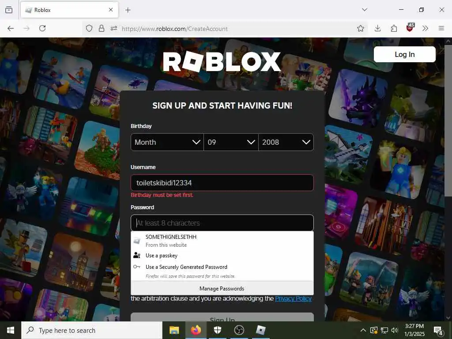
Task: Click the Username field with toiletskibidi12334
Action: click(222, 183)
